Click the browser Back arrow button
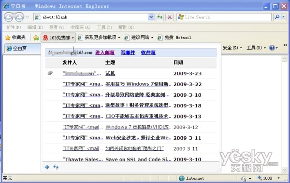Viewport: 290px width, 183px height. [x=9, y=17]
